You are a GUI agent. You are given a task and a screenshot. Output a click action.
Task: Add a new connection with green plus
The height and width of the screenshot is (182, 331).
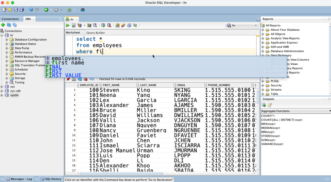(3, 25)
